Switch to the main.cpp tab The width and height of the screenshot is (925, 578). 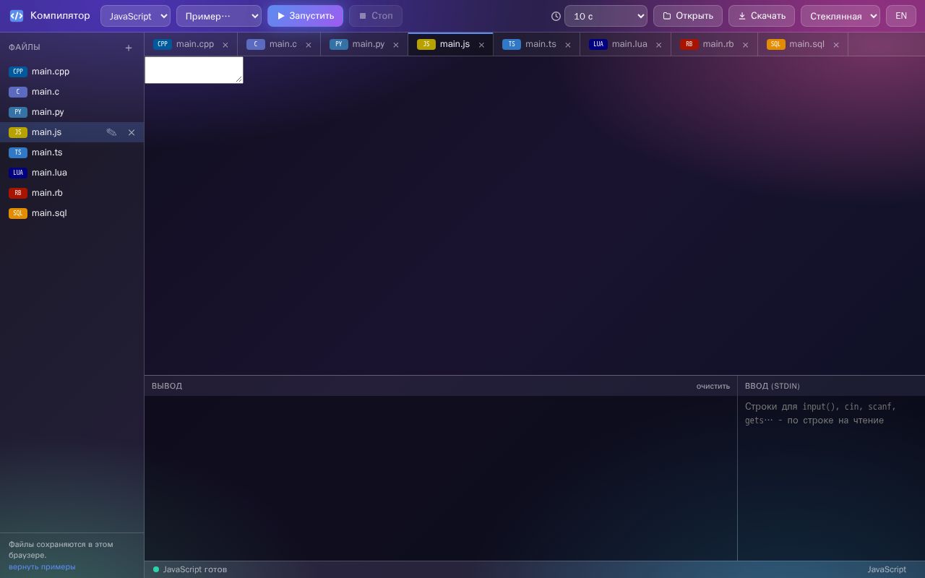click(191, 44)
